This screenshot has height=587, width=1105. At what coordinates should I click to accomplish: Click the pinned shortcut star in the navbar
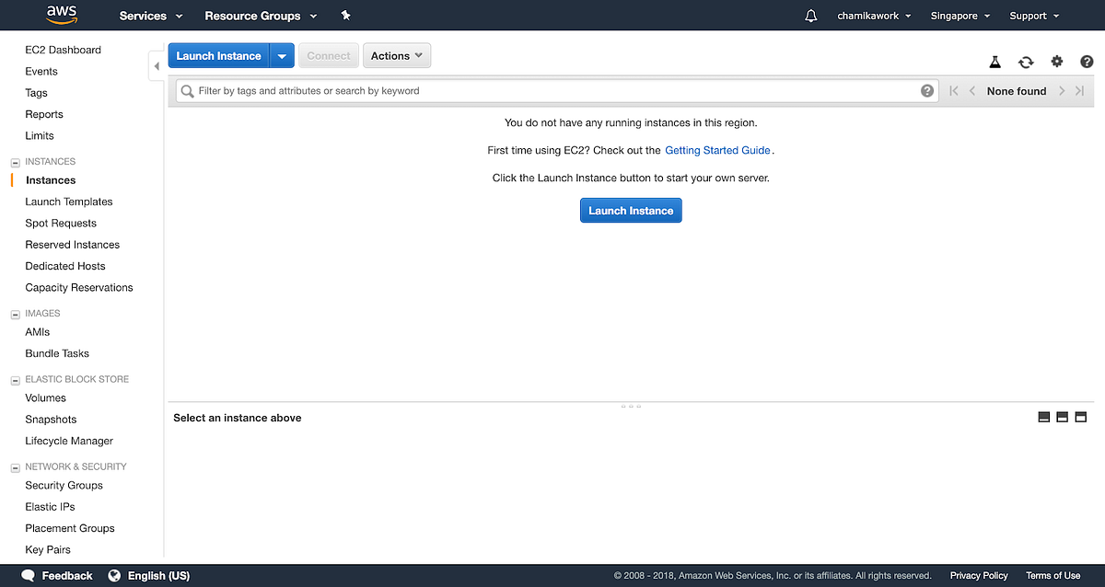345,16
